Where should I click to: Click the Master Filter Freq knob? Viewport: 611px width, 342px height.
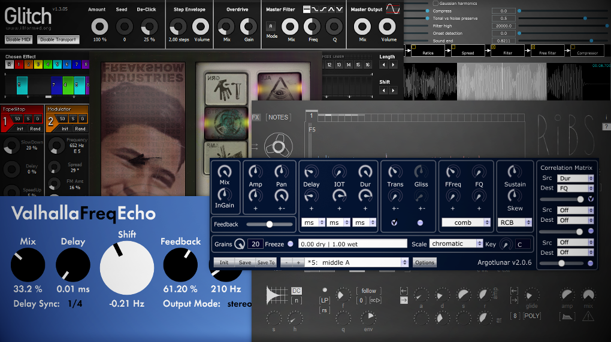click(x=312, y=26)
